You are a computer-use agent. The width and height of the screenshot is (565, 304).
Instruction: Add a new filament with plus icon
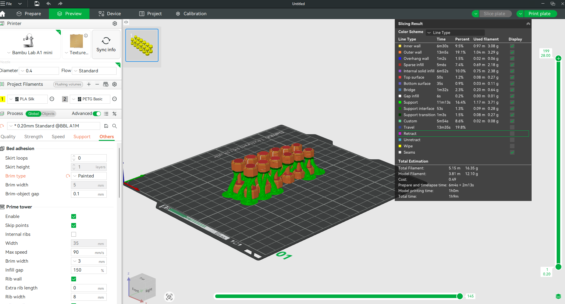point(89,84)
